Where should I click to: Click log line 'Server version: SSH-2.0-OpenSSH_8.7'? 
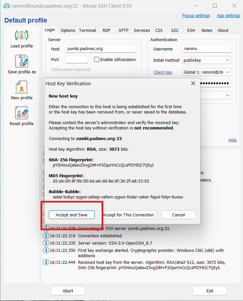pyautogui.click(x=115, y=243)
